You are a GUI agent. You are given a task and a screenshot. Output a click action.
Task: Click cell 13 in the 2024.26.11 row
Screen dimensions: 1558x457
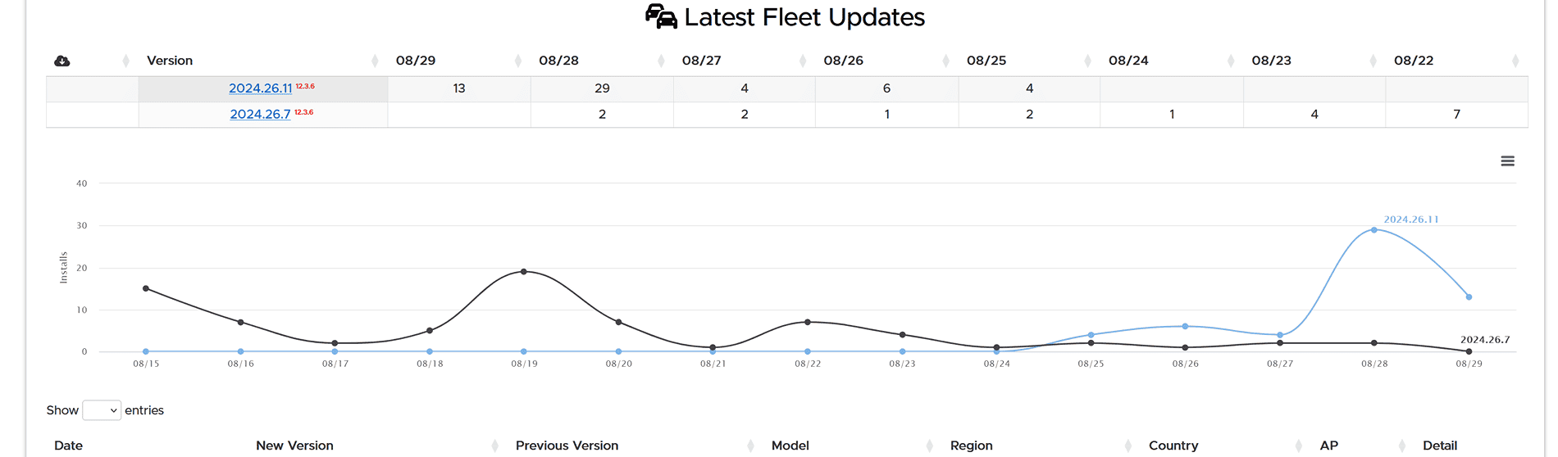(x=458, y=88)
